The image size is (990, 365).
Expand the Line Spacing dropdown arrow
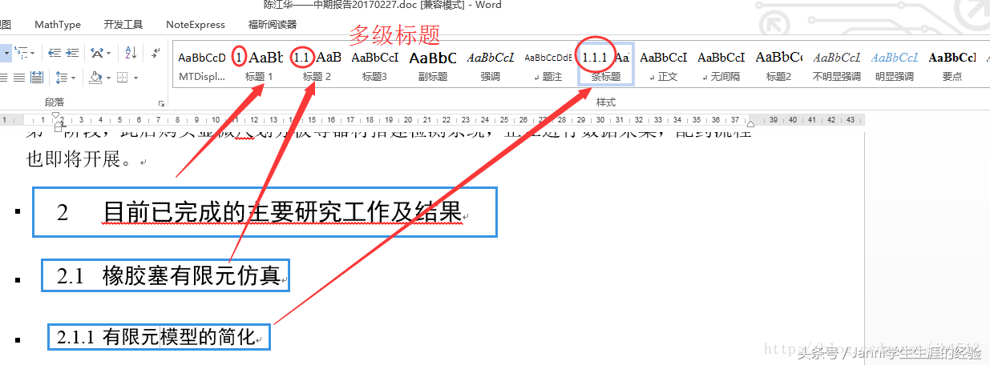tap(73, 77)
